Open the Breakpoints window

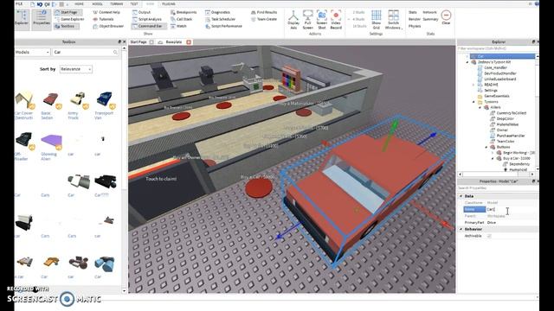tap(184, 12)
